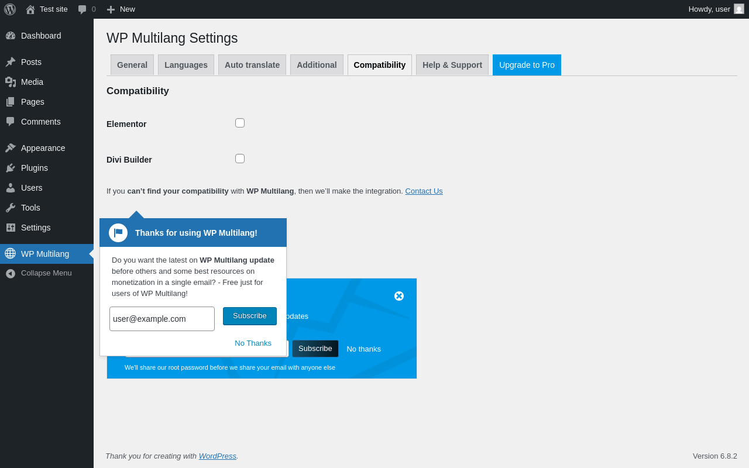This screenshot has height=468, width=749.
Task: Open the Auto translate tab
Action: [x=252, y=65]
